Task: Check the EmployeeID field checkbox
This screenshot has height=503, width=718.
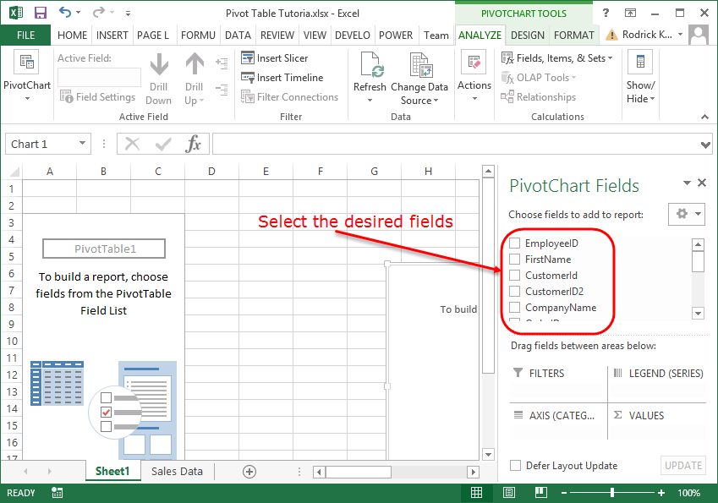Action: pos(514,243)
